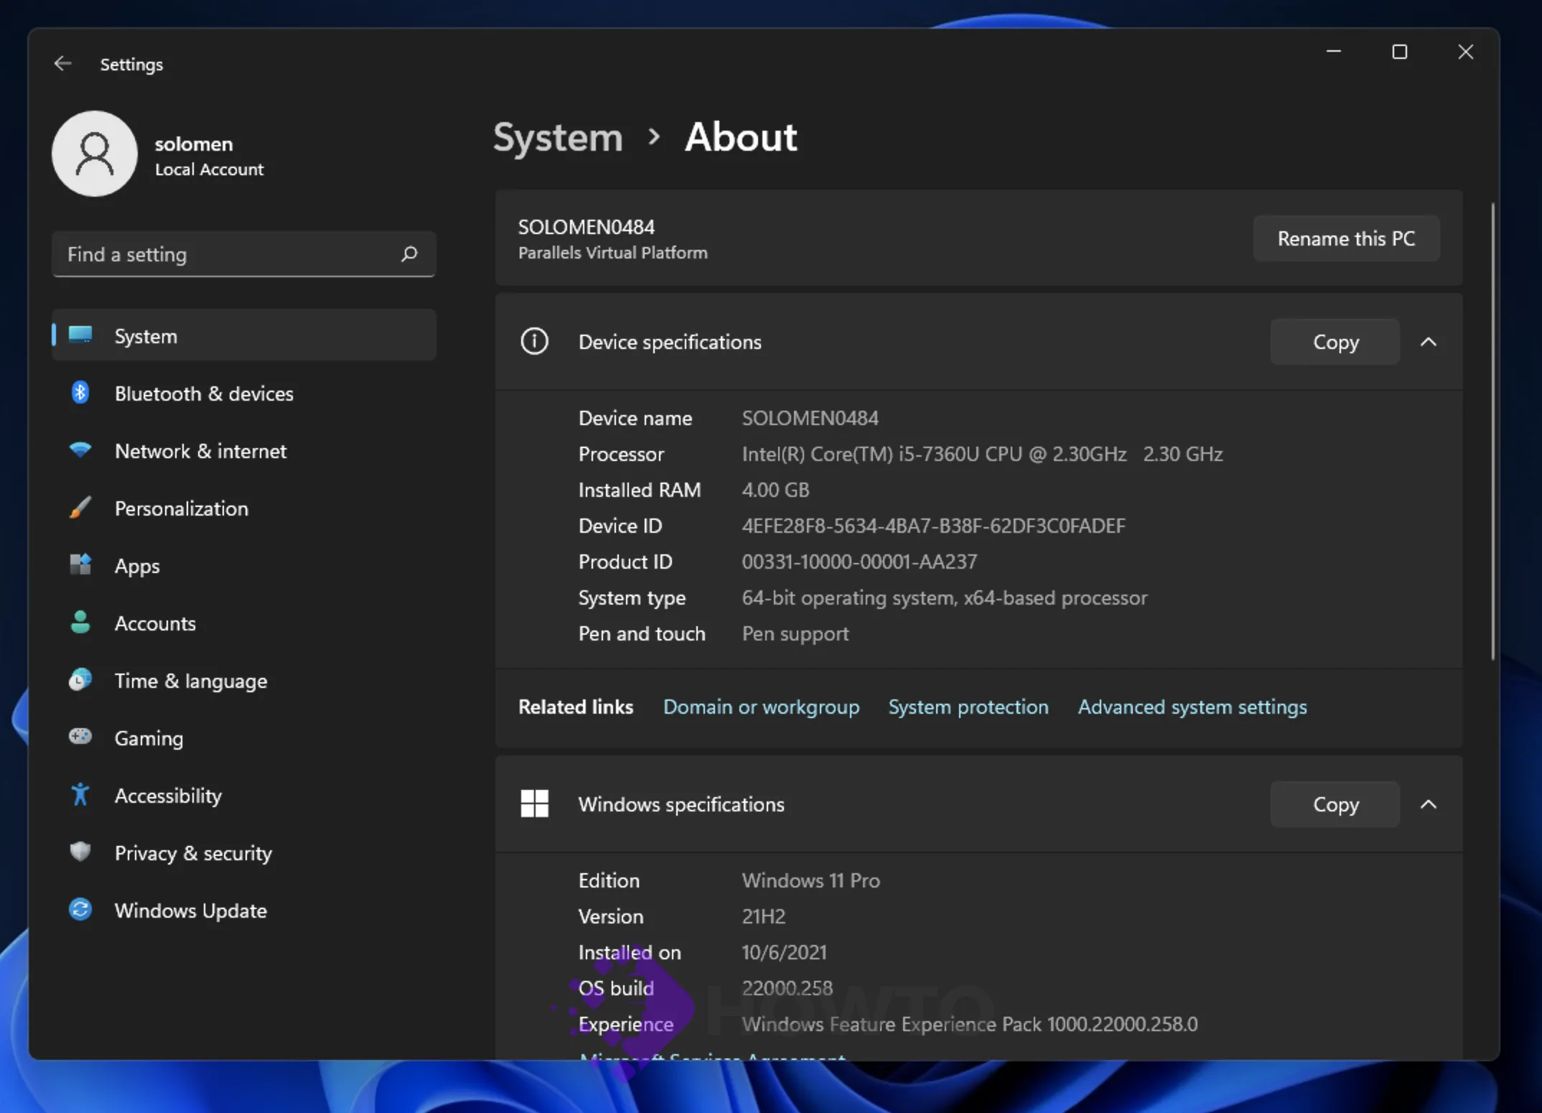
Task: Open Windows Update settings
Action: point(244,911)
